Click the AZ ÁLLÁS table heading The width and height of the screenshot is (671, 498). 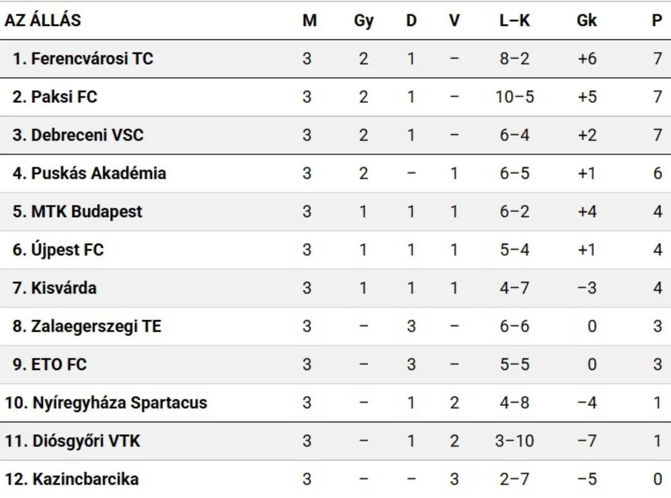(x=43, y=20)
